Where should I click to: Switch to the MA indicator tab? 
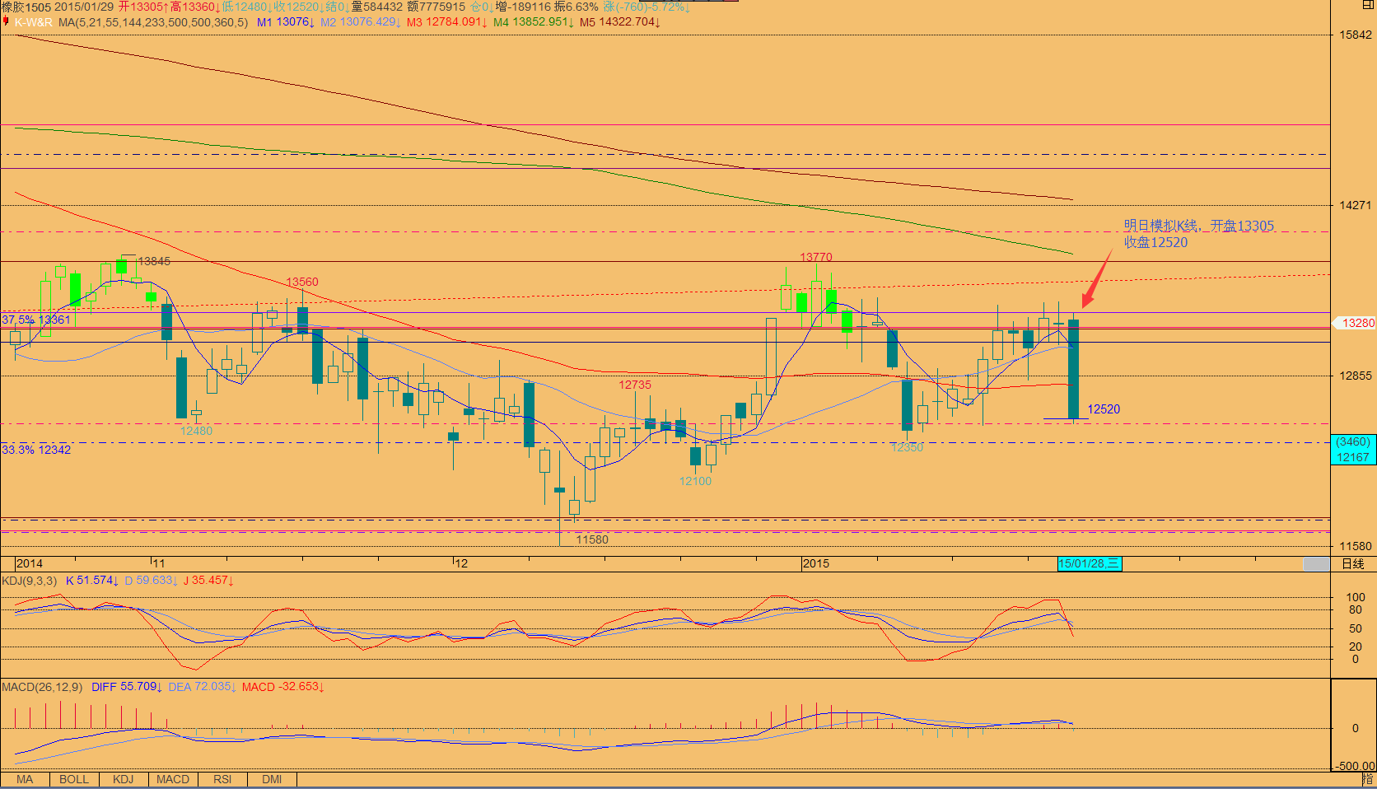pos(25,779)
